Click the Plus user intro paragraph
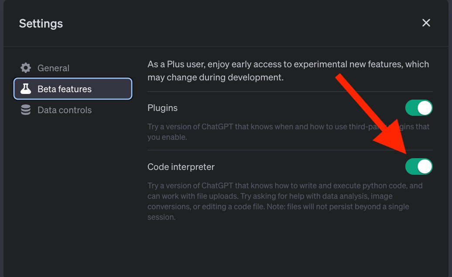Screen dimensions: 452x277 tap(288, 71)
